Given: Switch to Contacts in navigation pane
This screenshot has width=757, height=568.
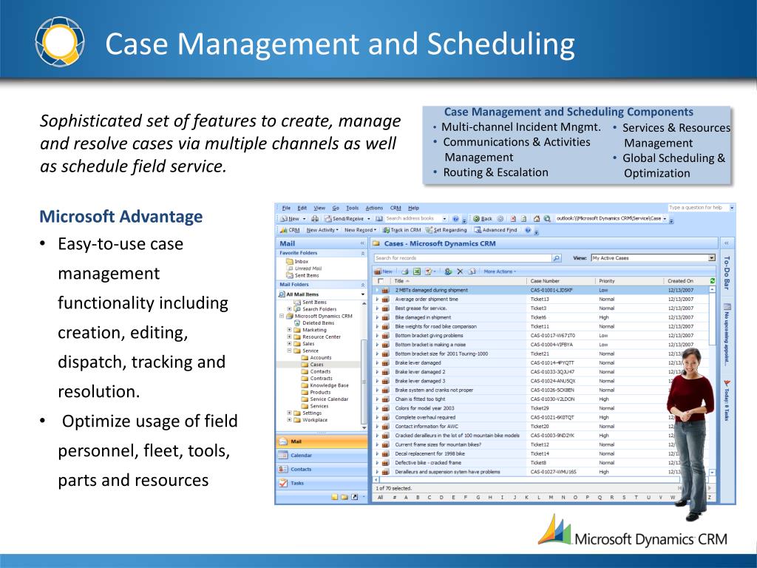Looking at the screenshot, I should point(322,469).
